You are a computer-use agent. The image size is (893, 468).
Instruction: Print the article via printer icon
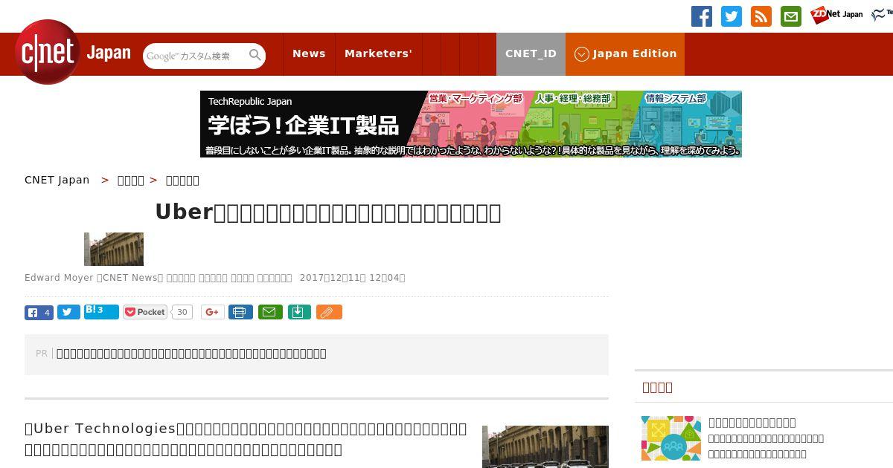click(x=240, y=312)
